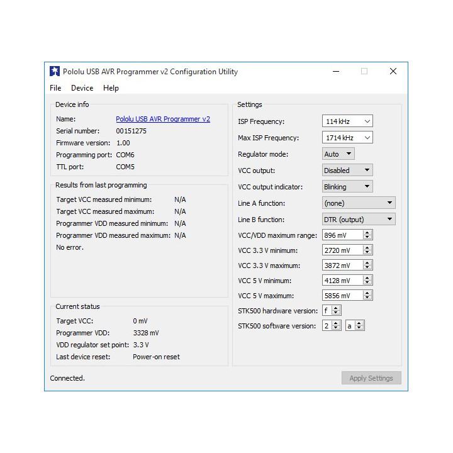
Task: Decrease VCC 3.3 V minimum with down arrow
Action: [367, 252]
